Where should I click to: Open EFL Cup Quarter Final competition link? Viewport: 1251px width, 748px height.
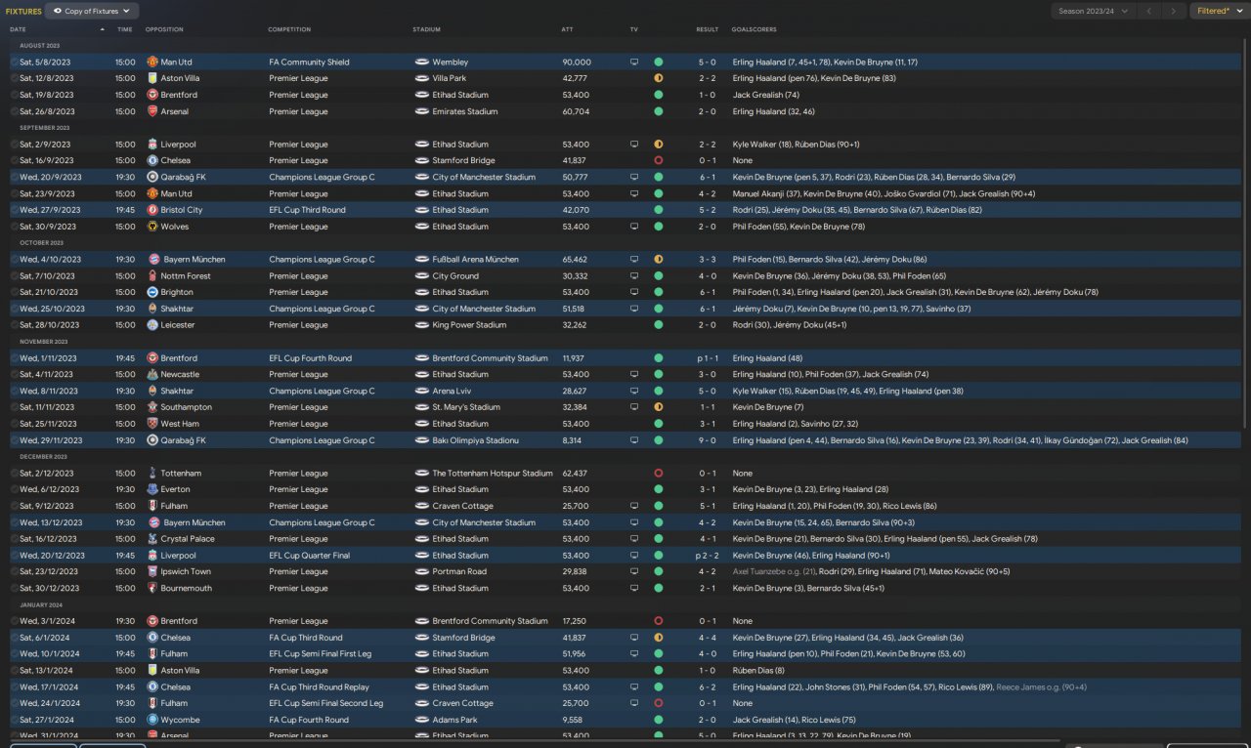(x=309, y=556)
